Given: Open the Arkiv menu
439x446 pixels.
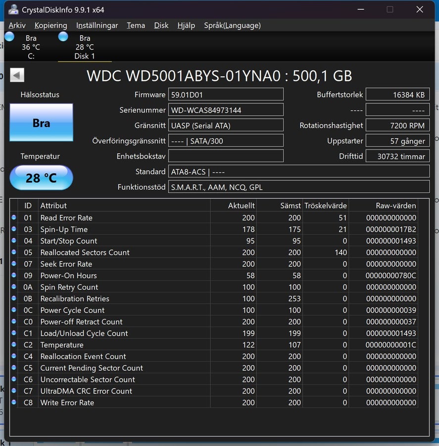Looking at the screenshot, I should click(17, 25).
